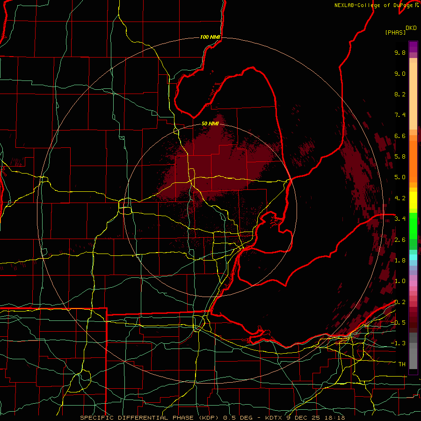421x421 pixels.
Task: Click the SPECIFIC DIFFERENTIAL PHASE (KDP) title text
Action: coord(150,418)
